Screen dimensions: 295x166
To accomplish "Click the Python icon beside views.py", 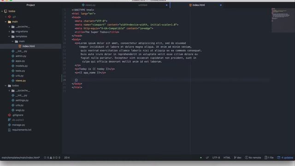I will click(13, 81).
